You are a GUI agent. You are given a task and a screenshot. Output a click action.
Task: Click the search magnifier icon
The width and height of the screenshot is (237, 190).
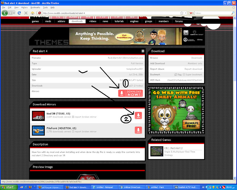[233, 13]
